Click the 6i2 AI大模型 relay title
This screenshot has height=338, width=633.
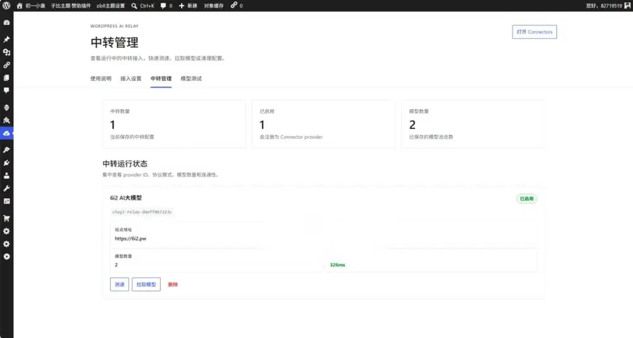[126, 198]
